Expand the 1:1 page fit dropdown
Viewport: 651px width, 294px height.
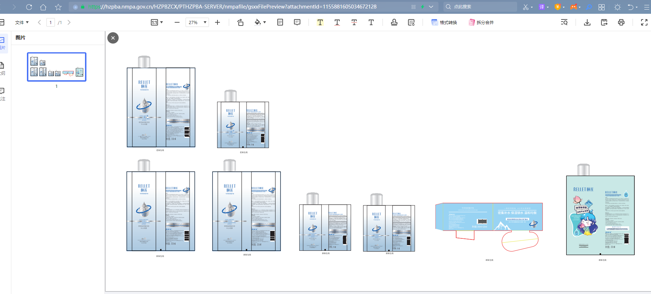[x=162, y=22]
